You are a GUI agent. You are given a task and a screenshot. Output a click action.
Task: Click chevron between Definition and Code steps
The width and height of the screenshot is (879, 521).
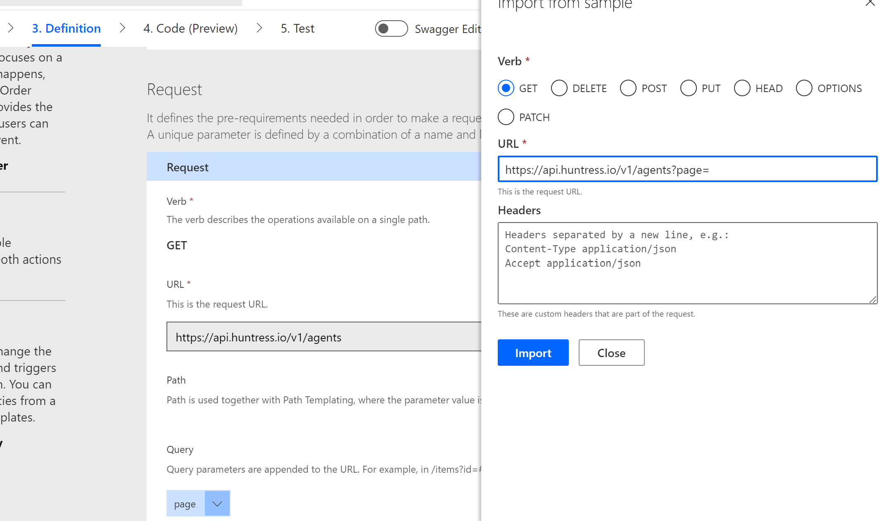tap(122, 28)
